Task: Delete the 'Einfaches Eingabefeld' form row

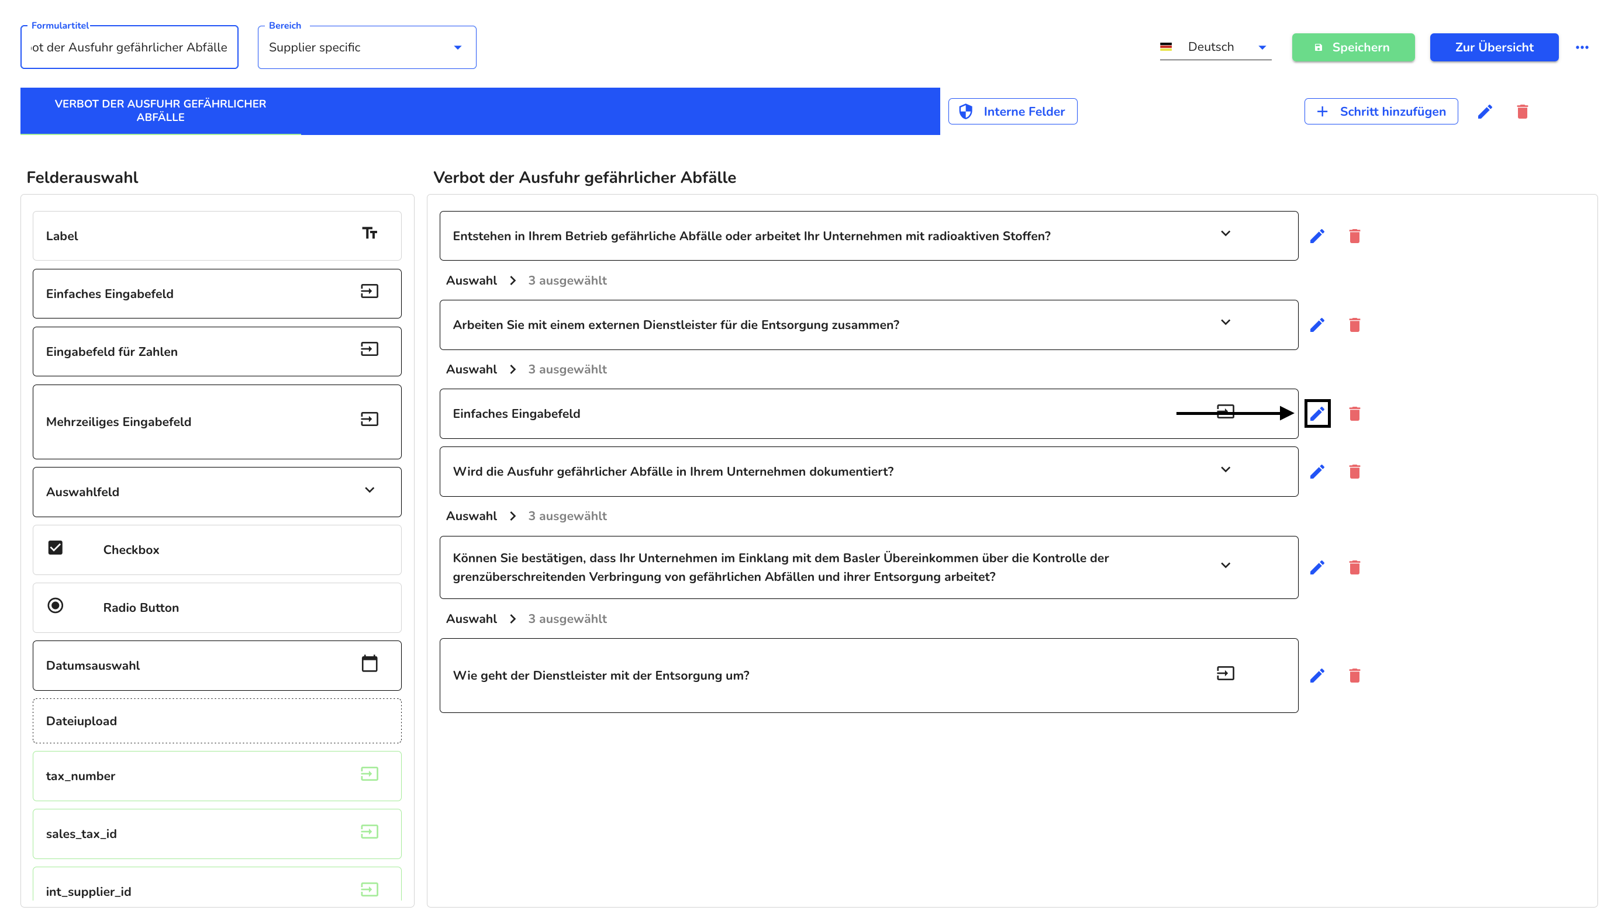Action: point(1354,414)
